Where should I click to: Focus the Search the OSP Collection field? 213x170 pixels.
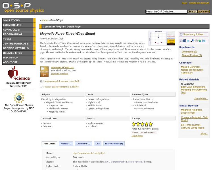pyautogui.click(x=166, y=12)
